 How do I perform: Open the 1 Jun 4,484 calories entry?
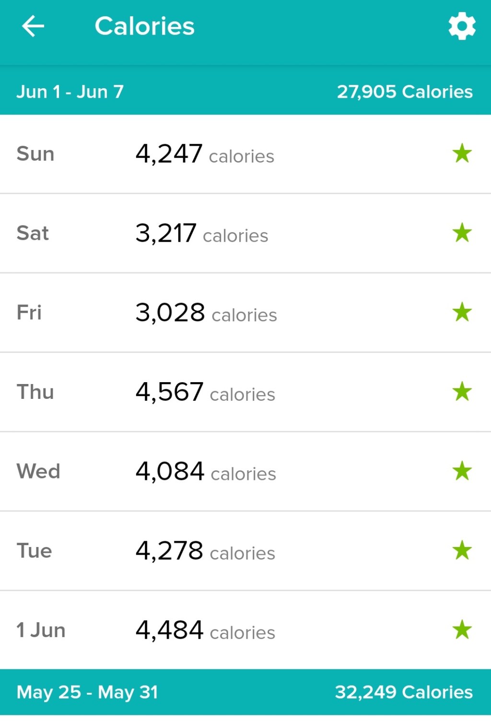click(205, 630)
